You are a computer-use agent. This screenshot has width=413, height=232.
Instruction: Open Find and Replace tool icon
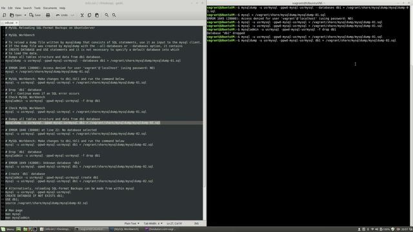[114, 15]
